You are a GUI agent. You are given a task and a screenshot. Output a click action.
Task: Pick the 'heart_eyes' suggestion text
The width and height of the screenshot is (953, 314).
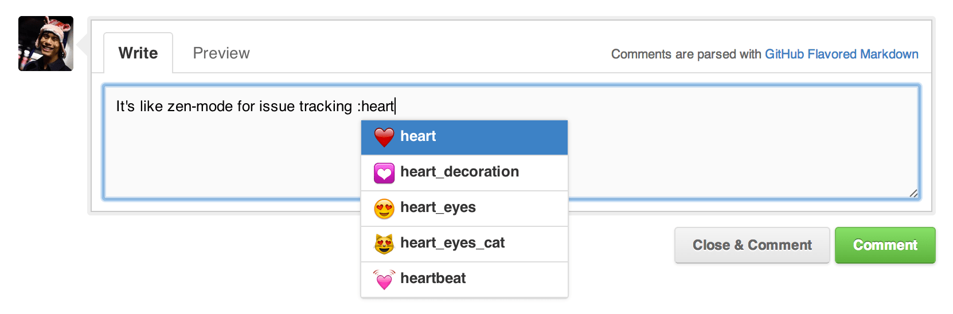[438, 207]
